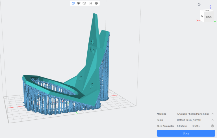This screenshot has width=217, height=138.
Task: Open the solid cube display mode dropdown
Action: (x=79, y=3)
